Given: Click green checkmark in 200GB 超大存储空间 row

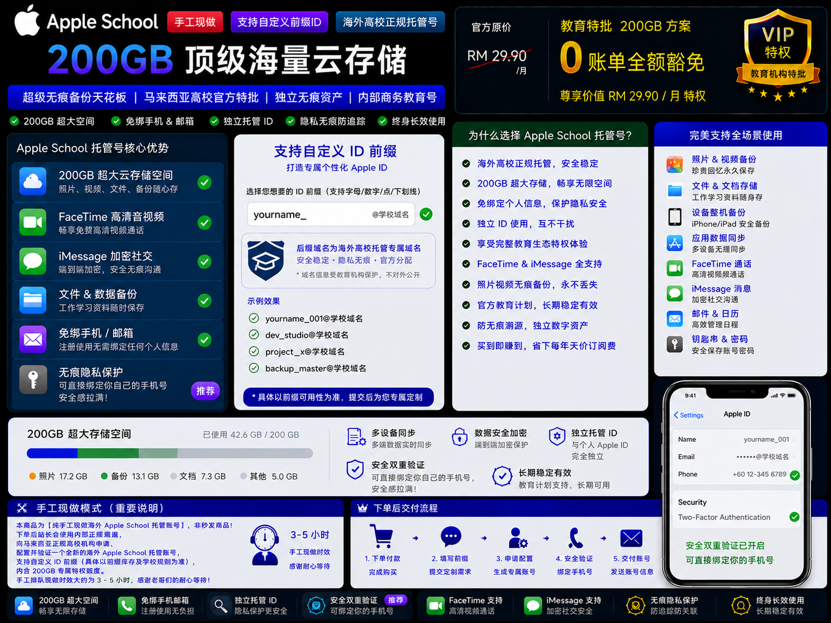Looking at the screenshot, I should 204,182.
